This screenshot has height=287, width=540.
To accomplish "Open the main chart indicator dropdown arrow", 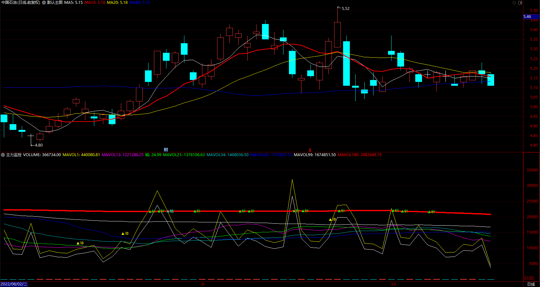I will click(44, 3).
